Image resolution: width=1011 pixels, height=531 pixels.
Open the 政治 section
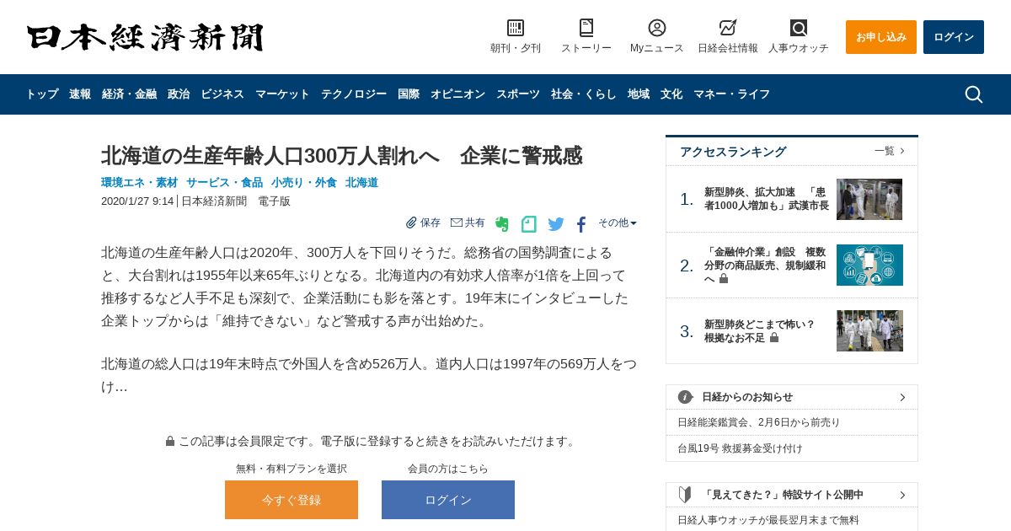[x=179, y=94]
